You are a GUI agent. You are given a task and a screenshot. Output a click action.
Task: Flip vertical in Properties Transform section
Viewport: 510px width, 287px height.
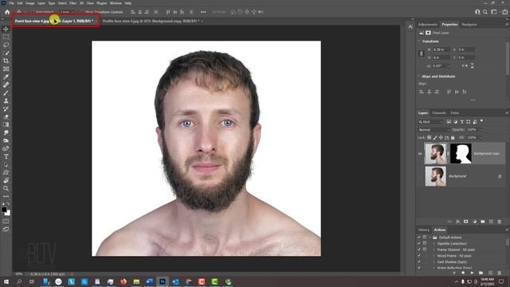(472, 65)
